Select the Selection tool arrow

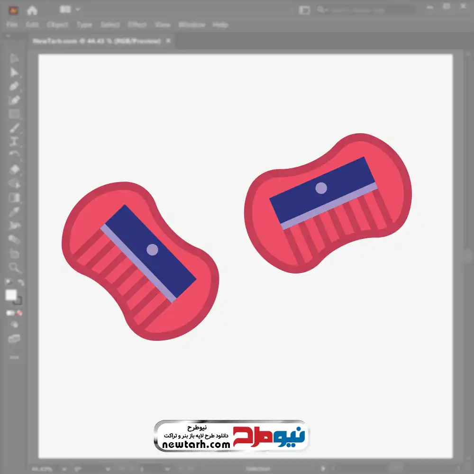[x=14, y=59]
